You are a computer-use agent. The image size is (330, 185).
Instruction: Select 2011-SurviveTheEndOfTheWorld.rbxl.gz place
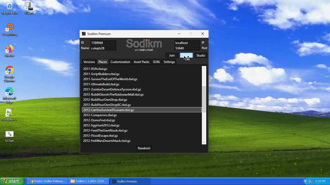142,79
